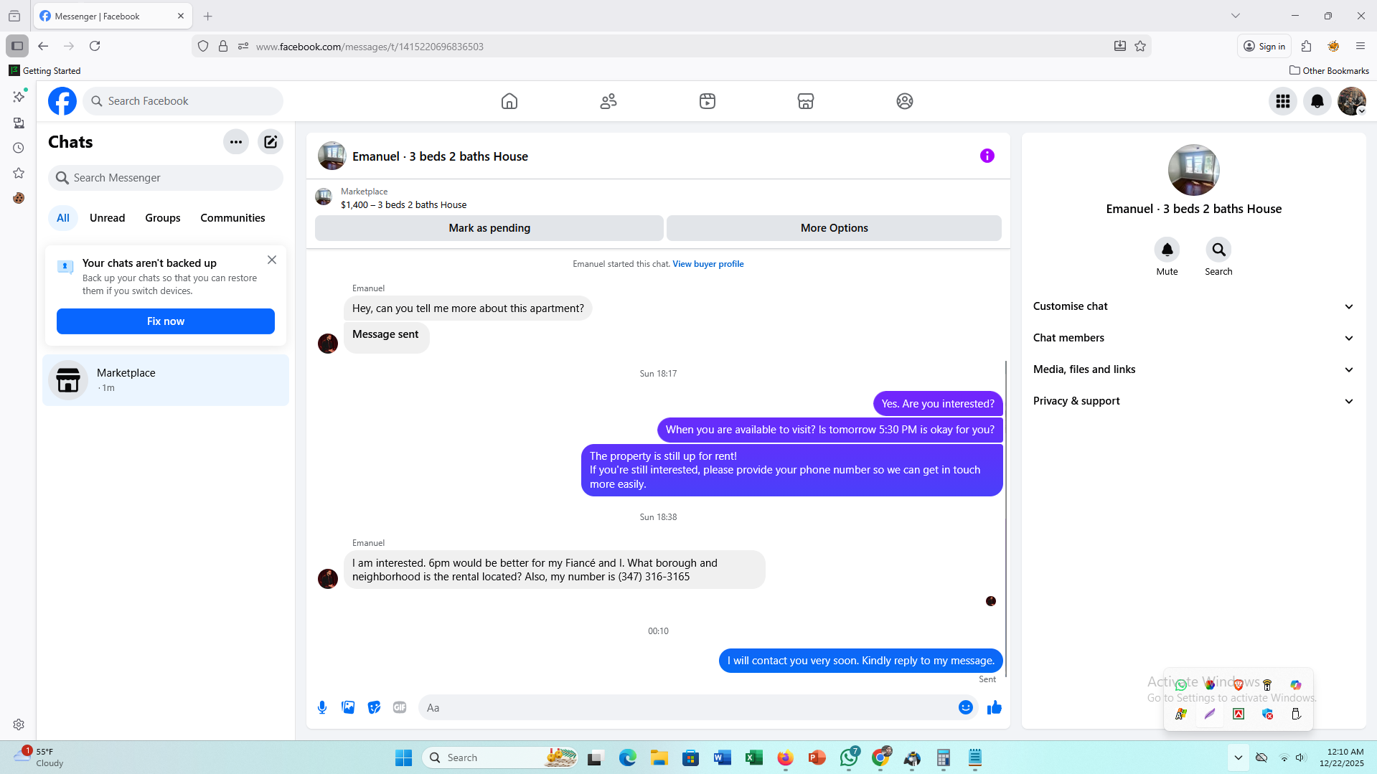Toggle the browser sidebar button
This screenshot has width=1377, height=774.
point(17,46)
